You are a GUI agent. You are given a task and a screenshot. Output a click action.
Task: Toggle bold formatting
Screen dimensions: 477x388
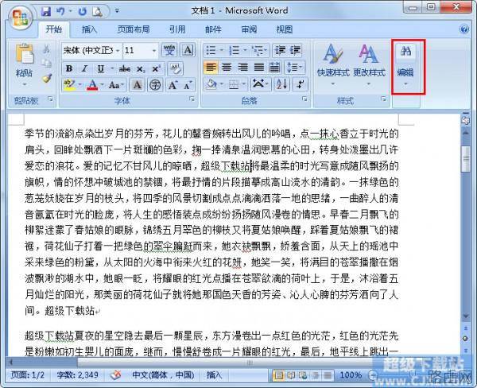click(69, 68)
